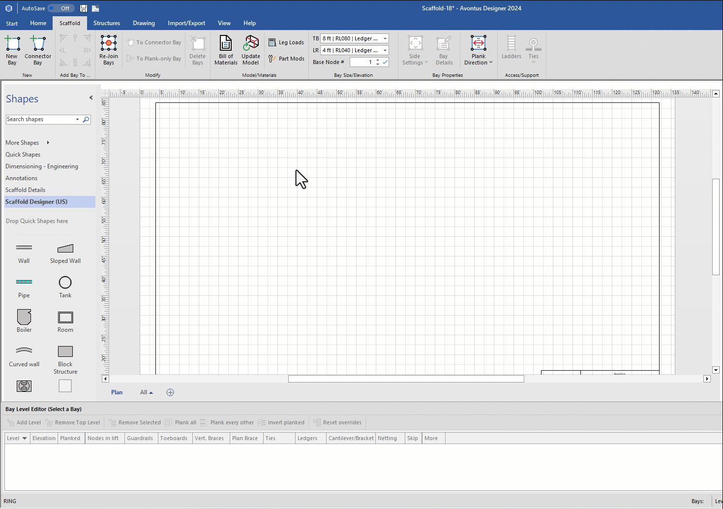Expand the More Shapes submenu

point(48,143)
